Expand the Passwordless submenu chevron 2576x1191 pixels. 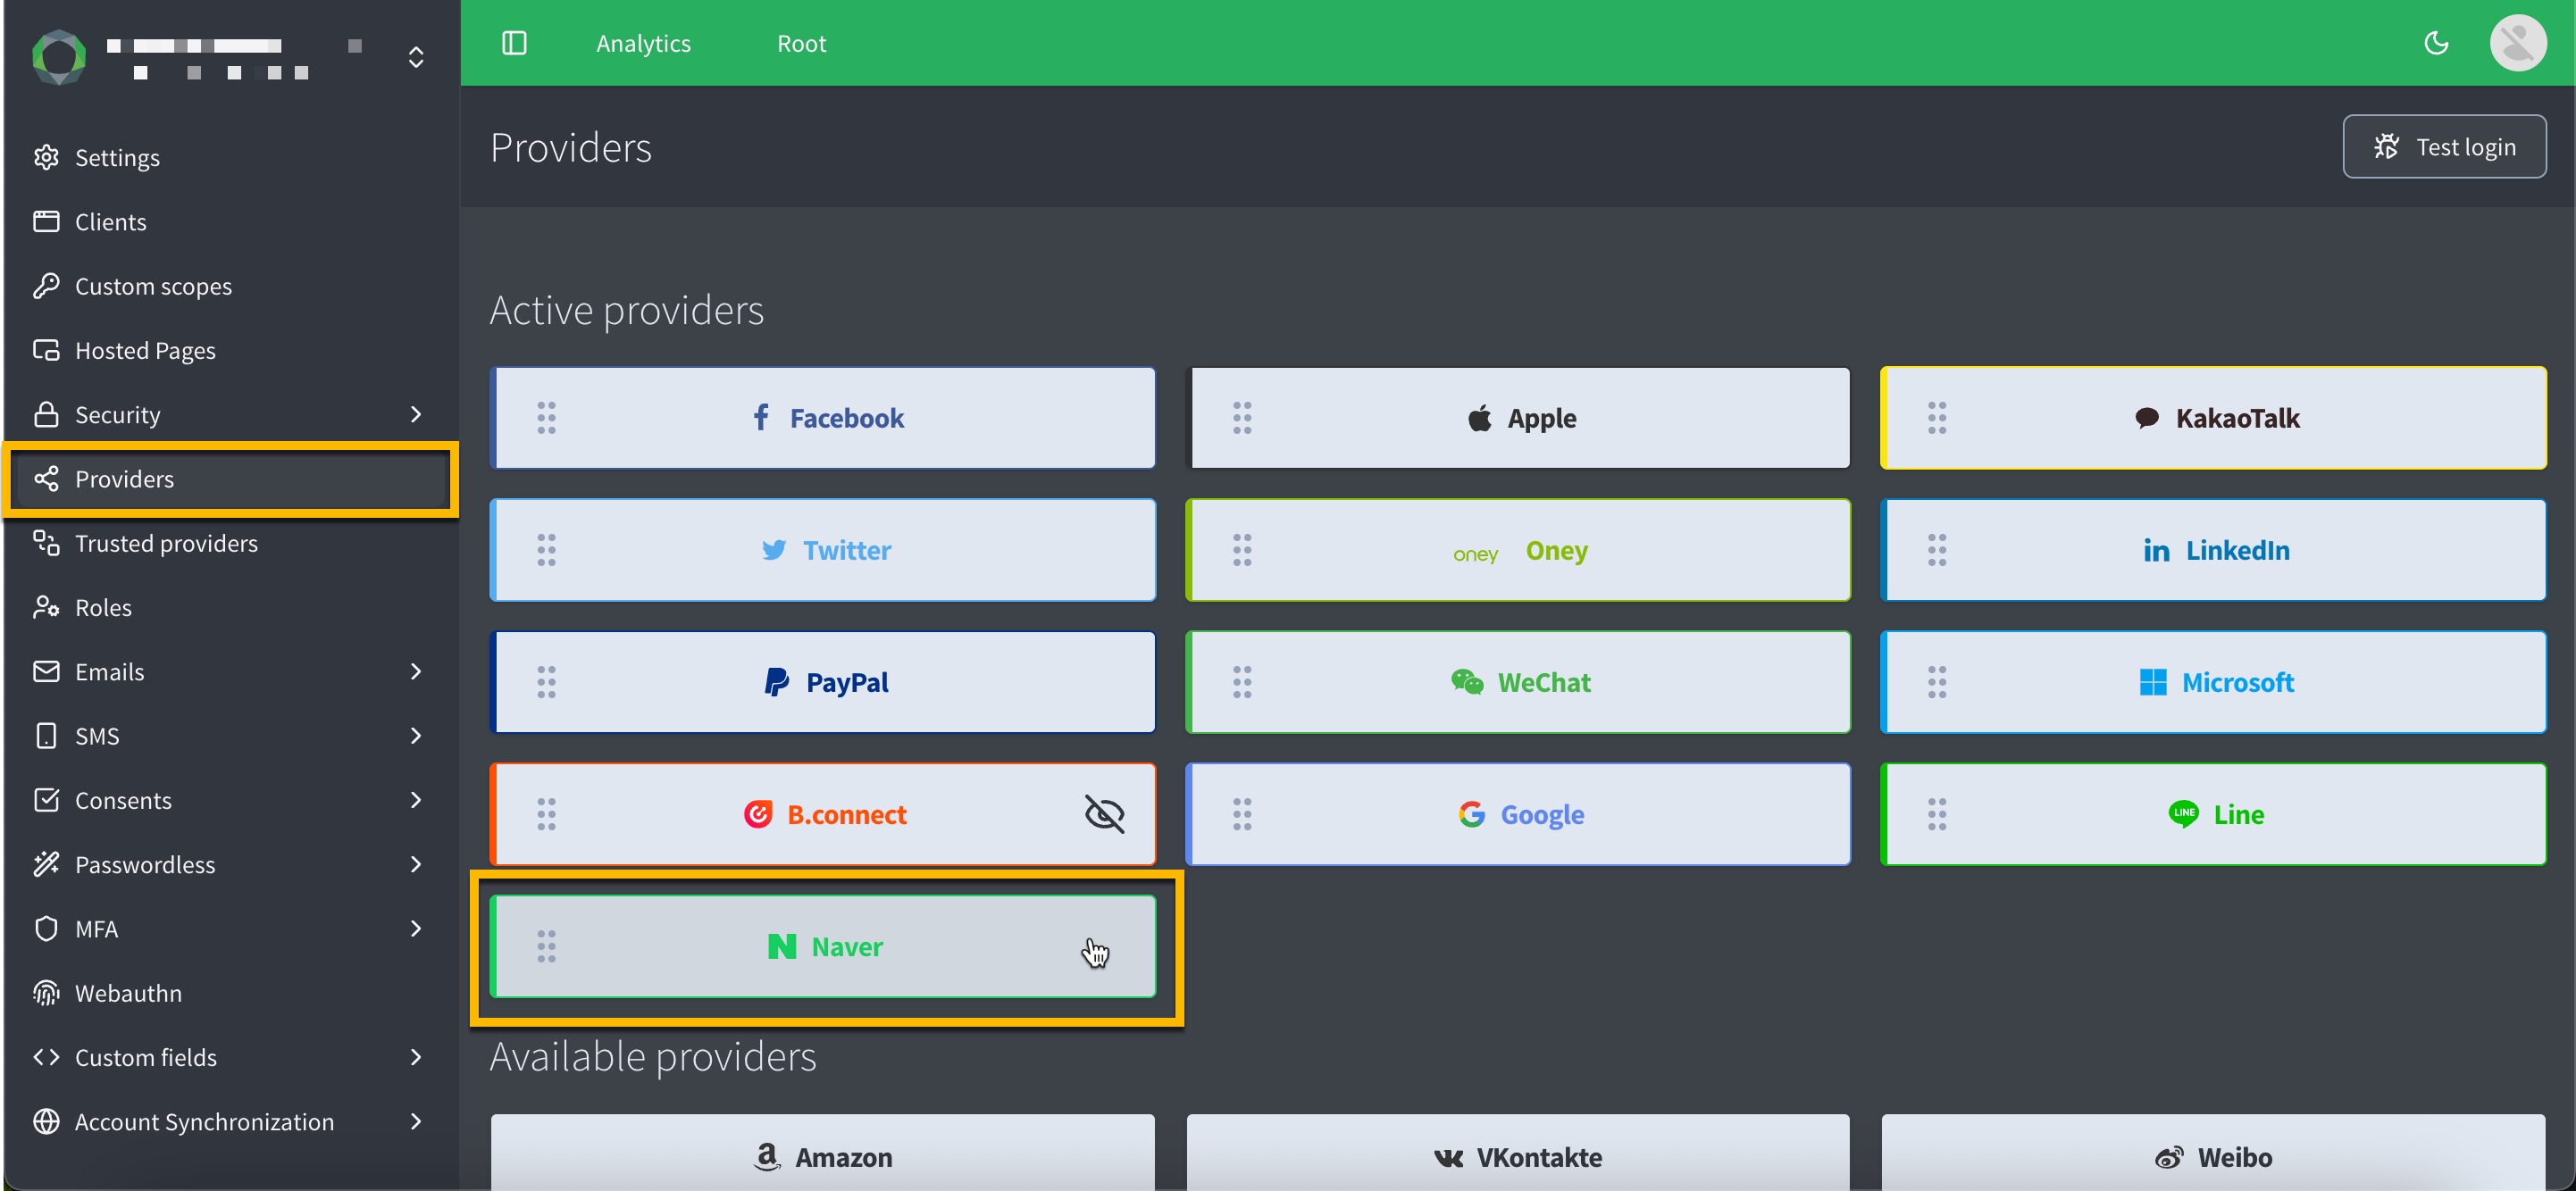(416, 863)
